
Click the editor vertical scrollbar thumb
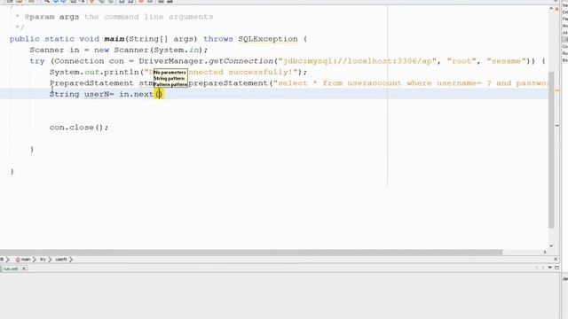[551, 150]
